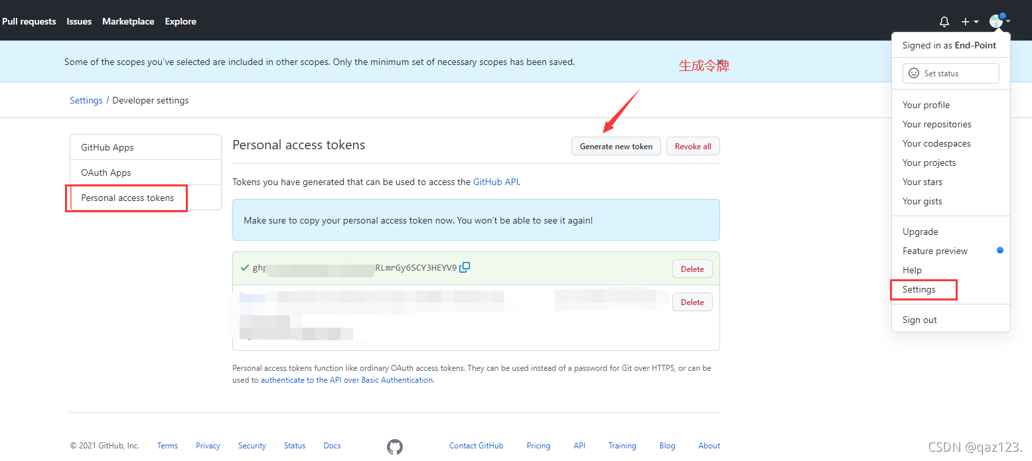Open Training footer link
Image resolution: width=1032 pixels, height=461 pixels.
click(622, 446)
